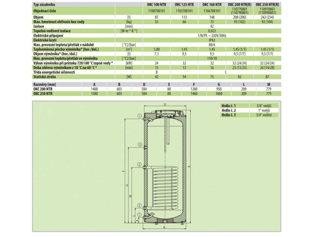Click the Rozměry [mm] table header

(44, 85)
